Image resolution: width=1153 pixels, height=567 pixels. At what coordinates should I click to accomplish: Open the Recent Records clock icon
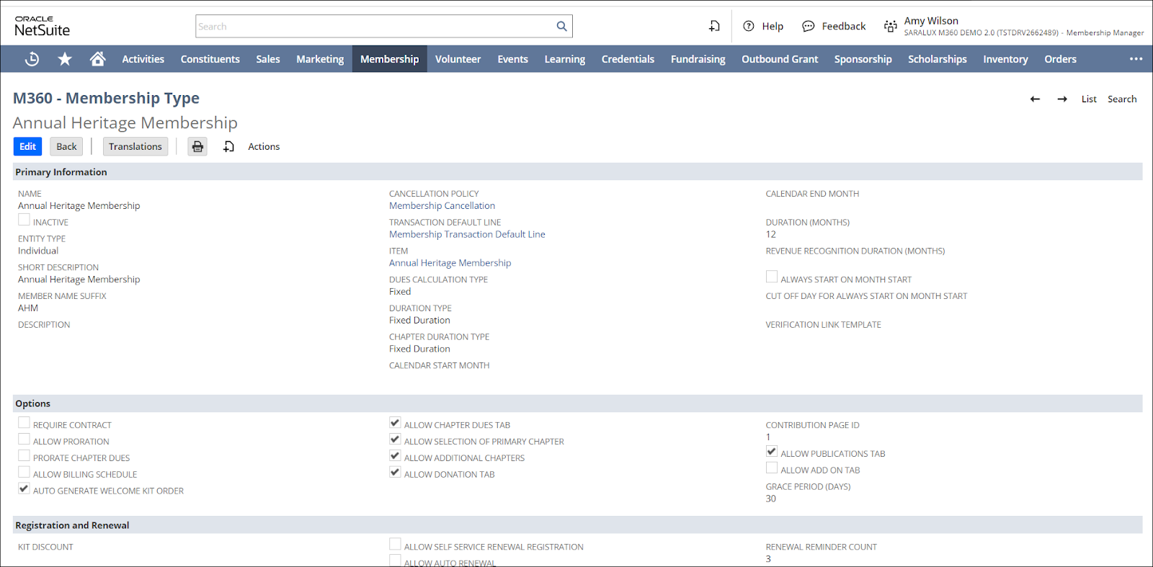32,59
